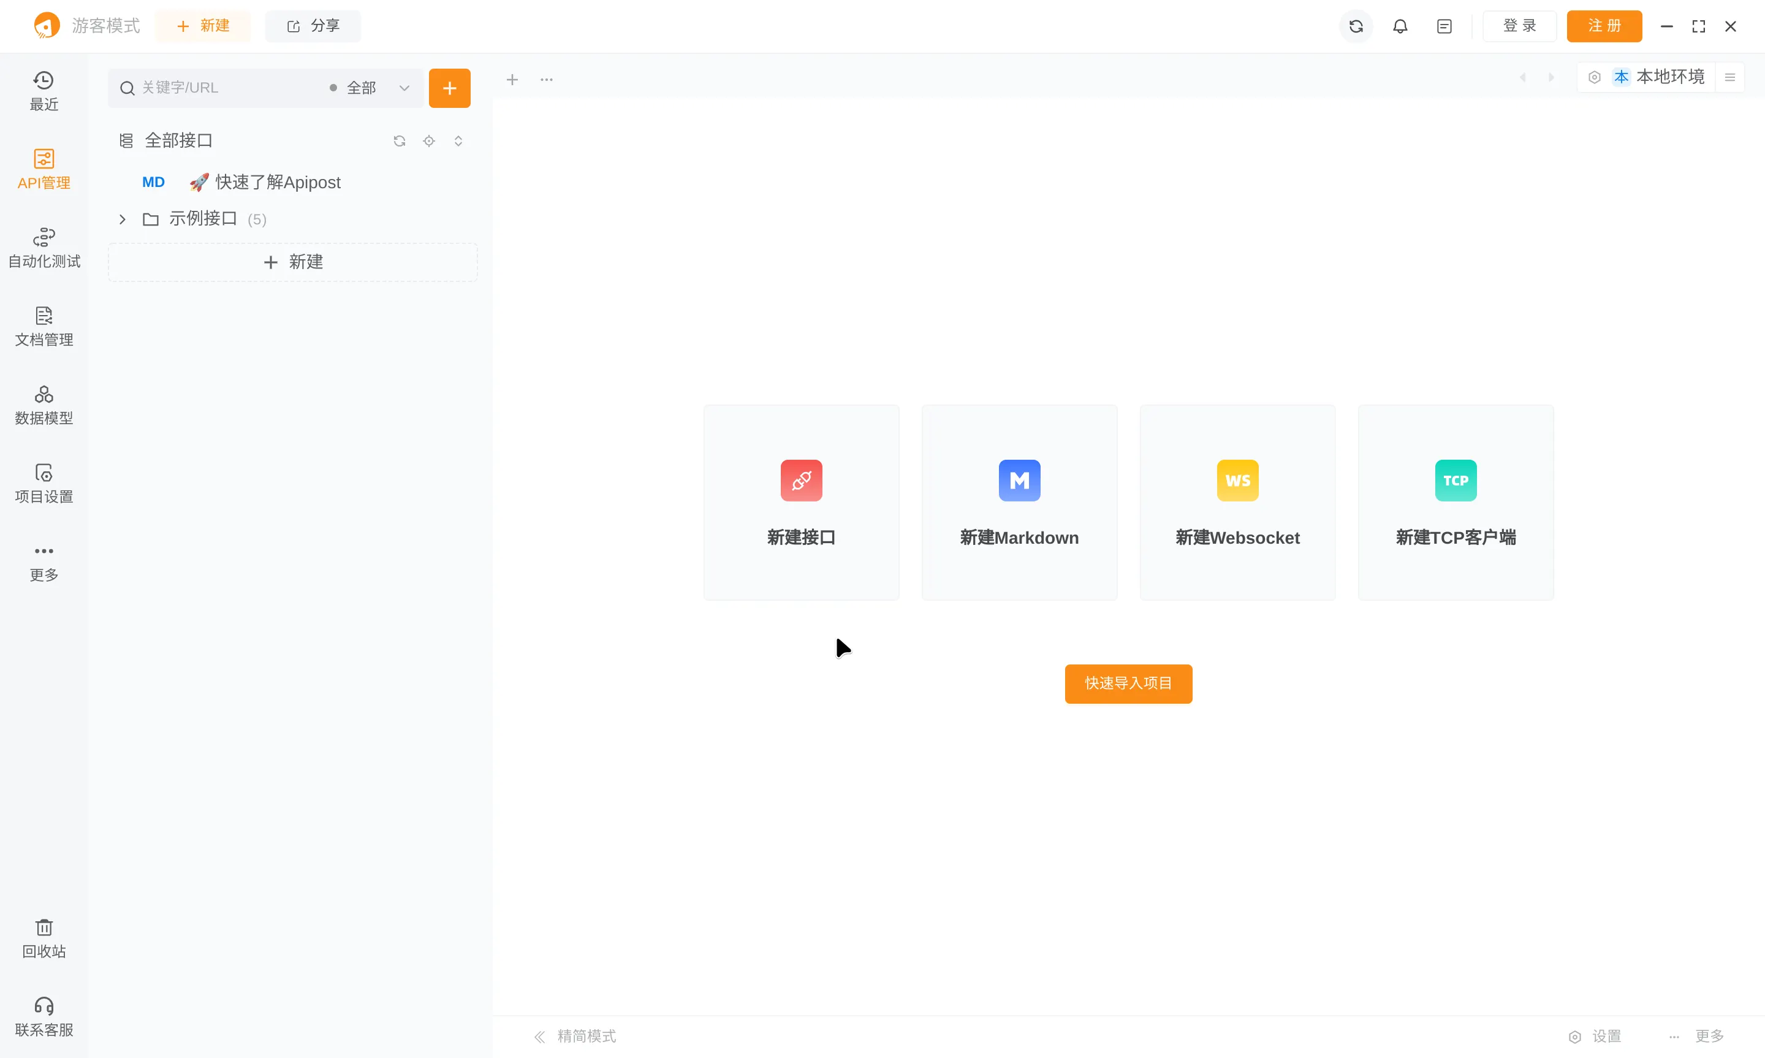Open tab options three-dot menu
Image resolution: width=1765 pixels, height=1058 pixels.
pyautogui.click(x=546, y=79)
